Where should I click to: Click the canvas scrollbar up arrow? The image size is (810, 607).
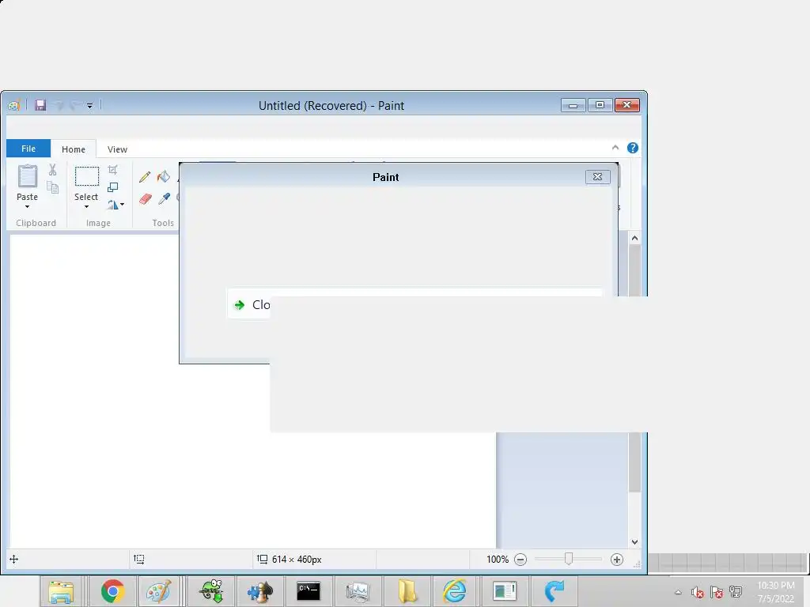634,238
